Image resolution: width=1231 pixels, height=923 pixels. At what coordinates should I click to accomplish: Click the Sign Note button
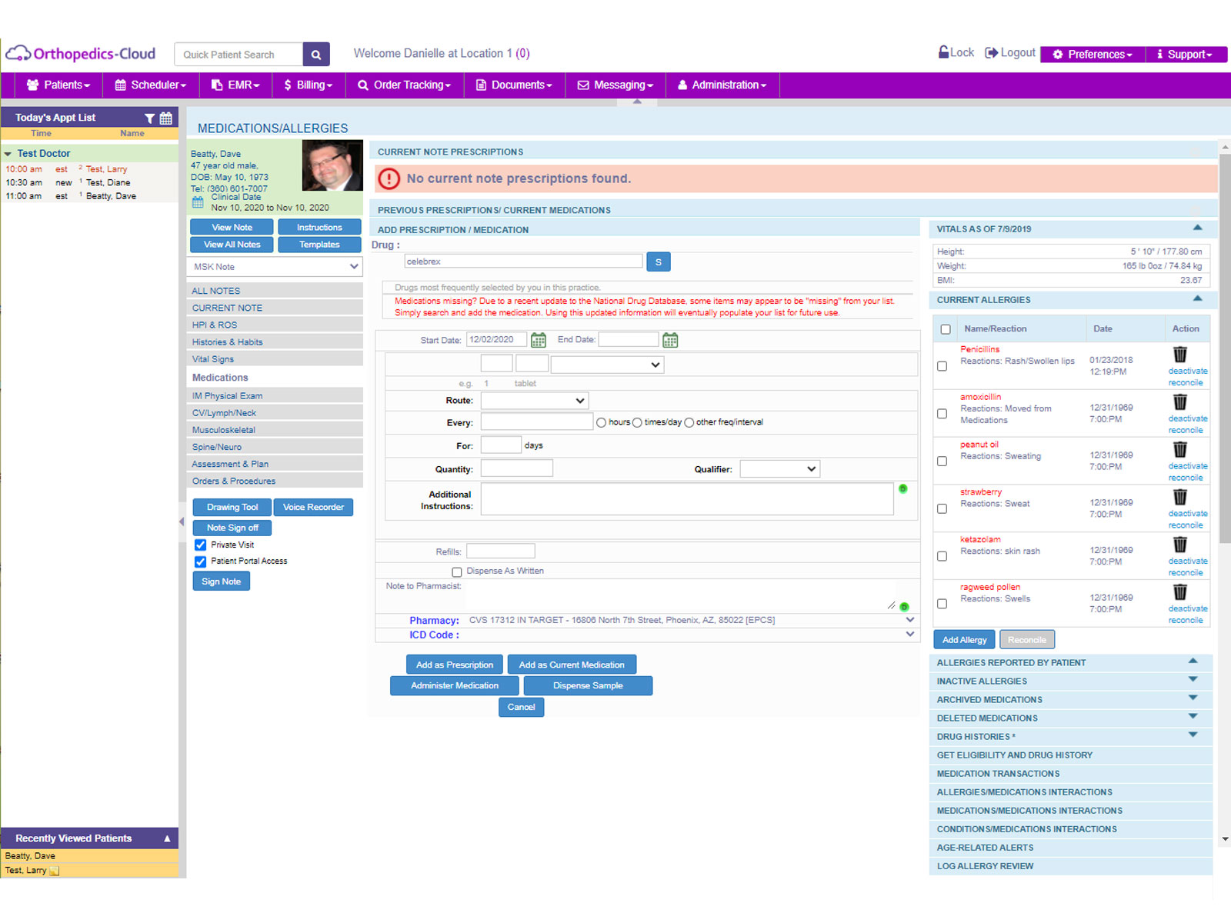coord(222,581)
